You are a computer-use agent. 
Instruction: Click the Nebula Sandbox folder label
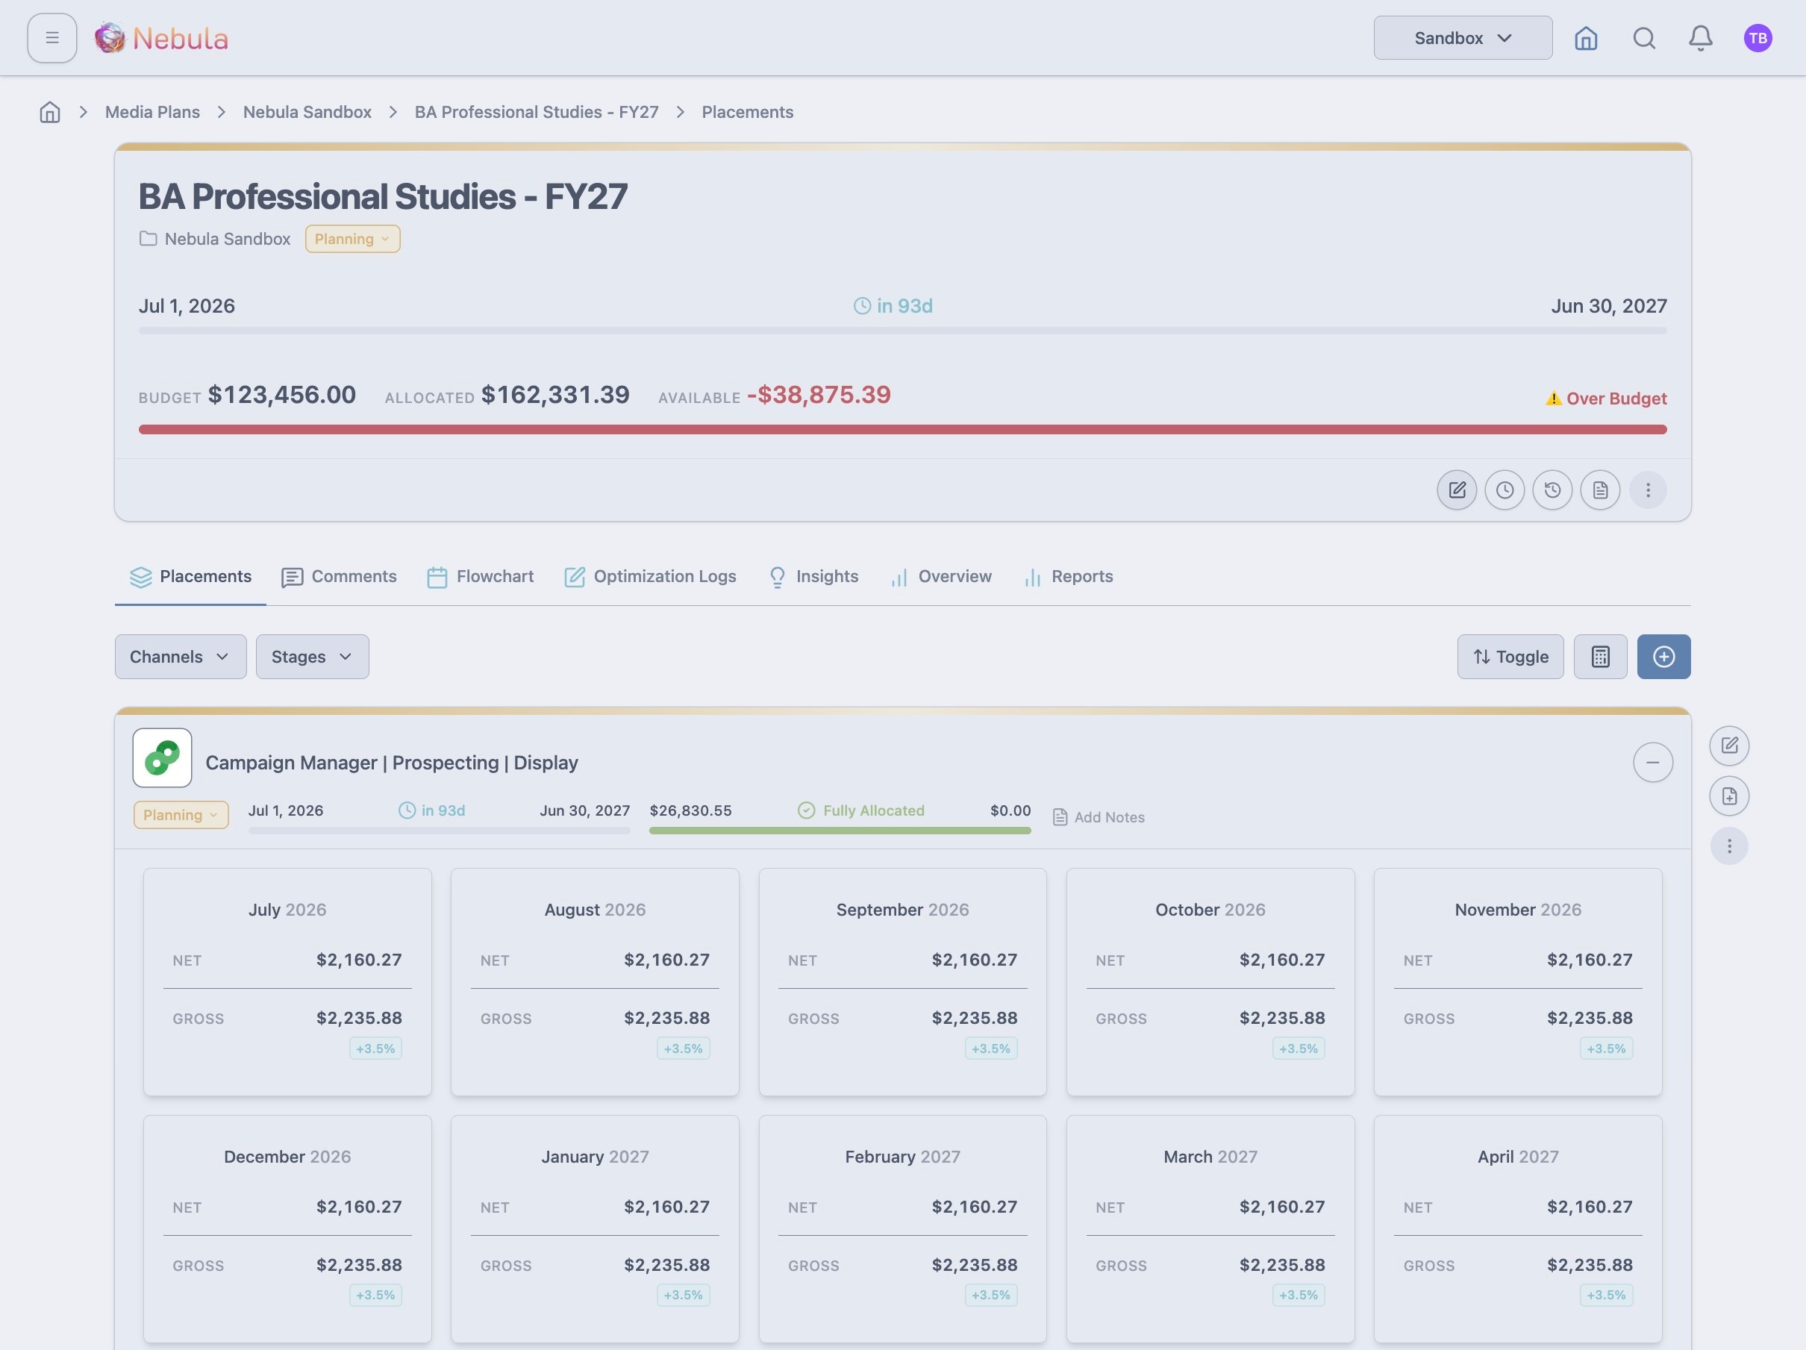tap(227, 238)
